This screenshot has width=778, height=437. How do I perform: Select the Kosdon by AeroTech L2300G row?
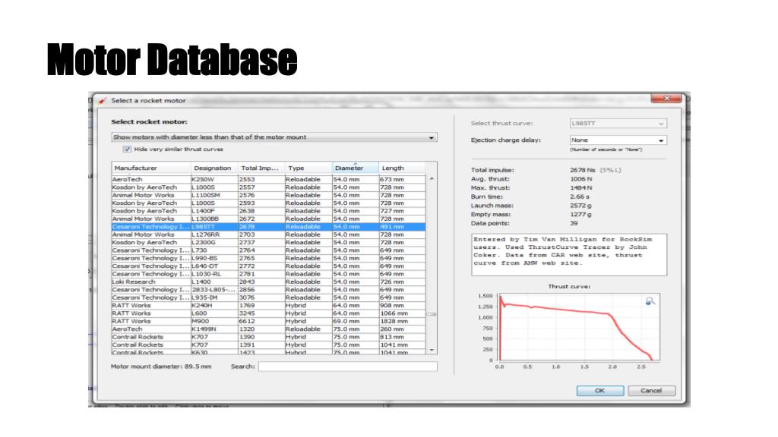click(x=268, y=242)
